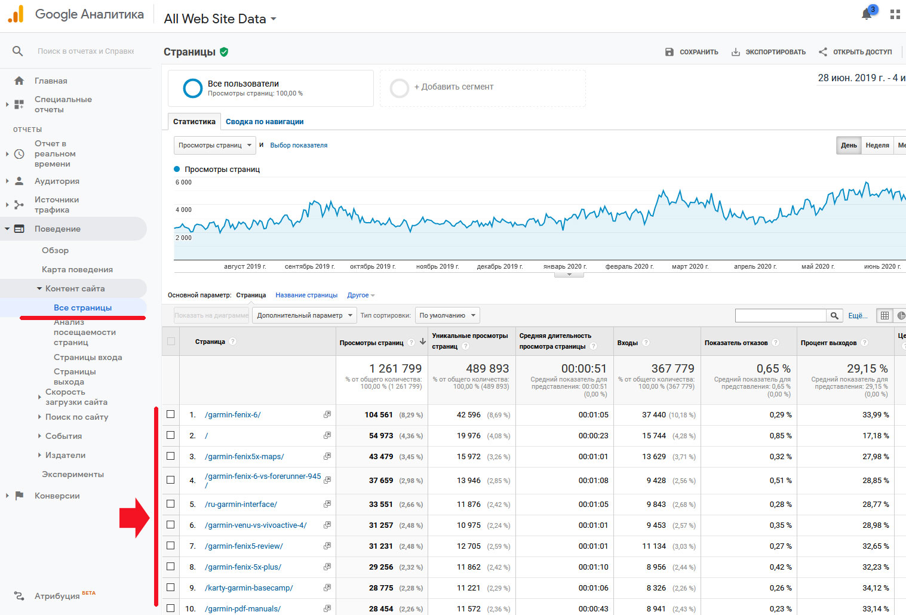Click the export download icon
The image size is (906, 615).
click(736, 52)
